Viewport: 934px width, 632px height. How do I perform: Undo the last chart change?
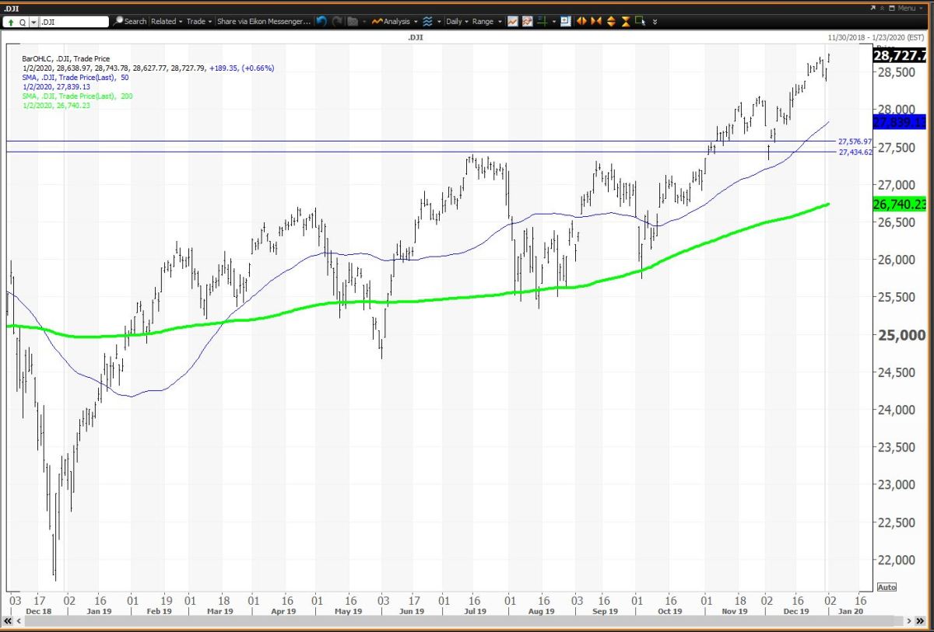point(321,21)
